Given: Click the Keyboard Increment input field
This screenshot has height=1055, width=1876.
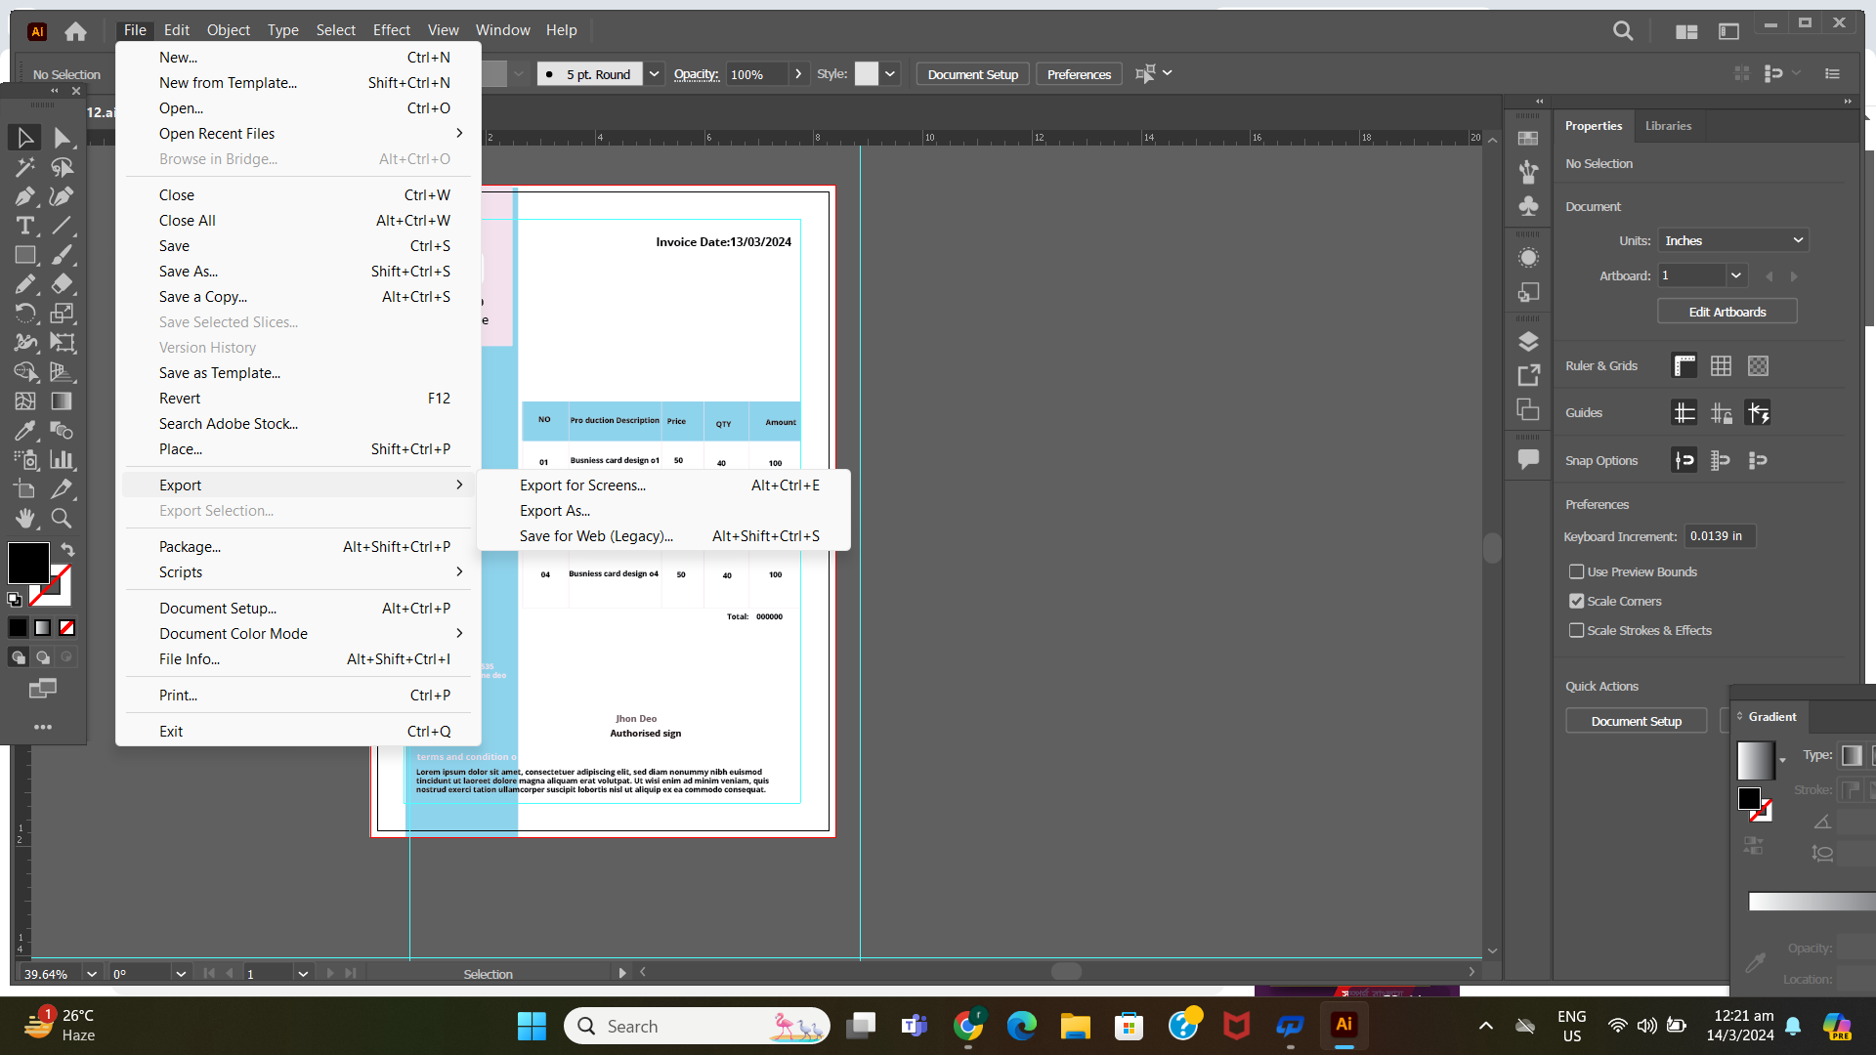Looking at the screenshot, I should (1720, 536).
